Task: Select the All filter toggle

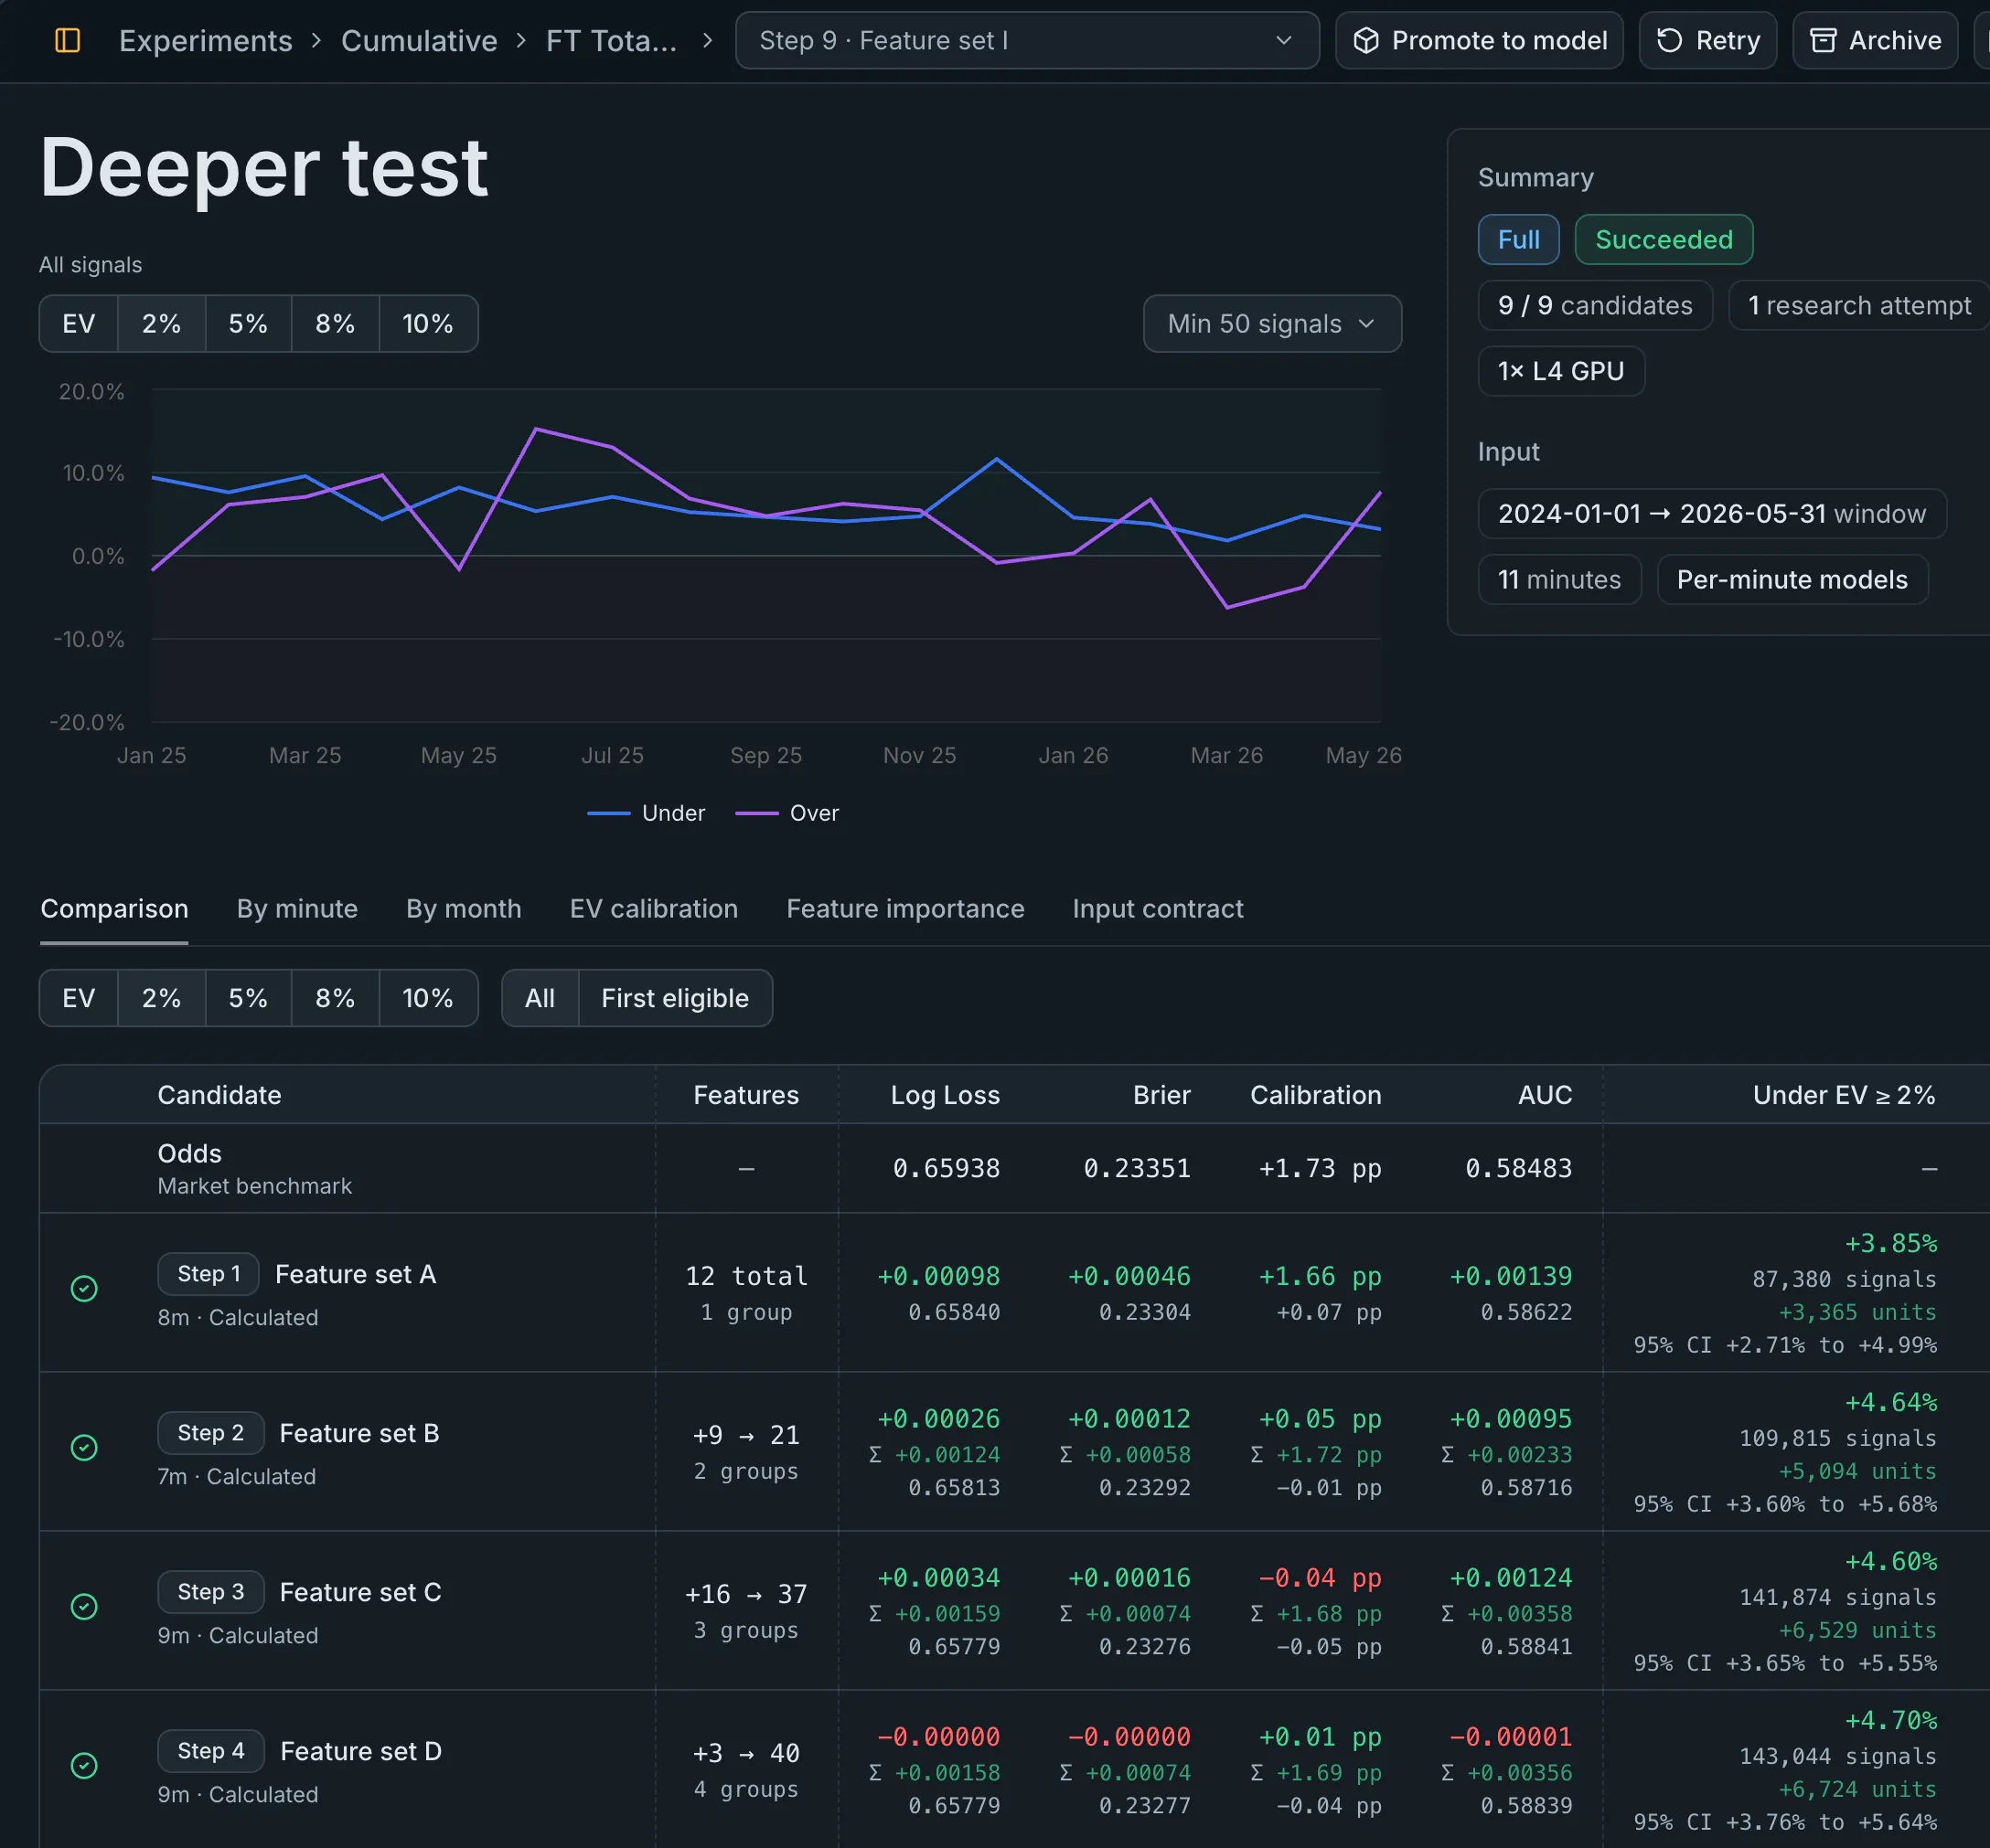Action: pos(540,997)
